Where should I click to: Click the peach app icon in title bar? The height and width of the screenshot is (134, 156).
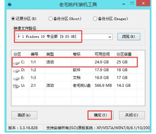pyautogui.click(x=9, y=5)
